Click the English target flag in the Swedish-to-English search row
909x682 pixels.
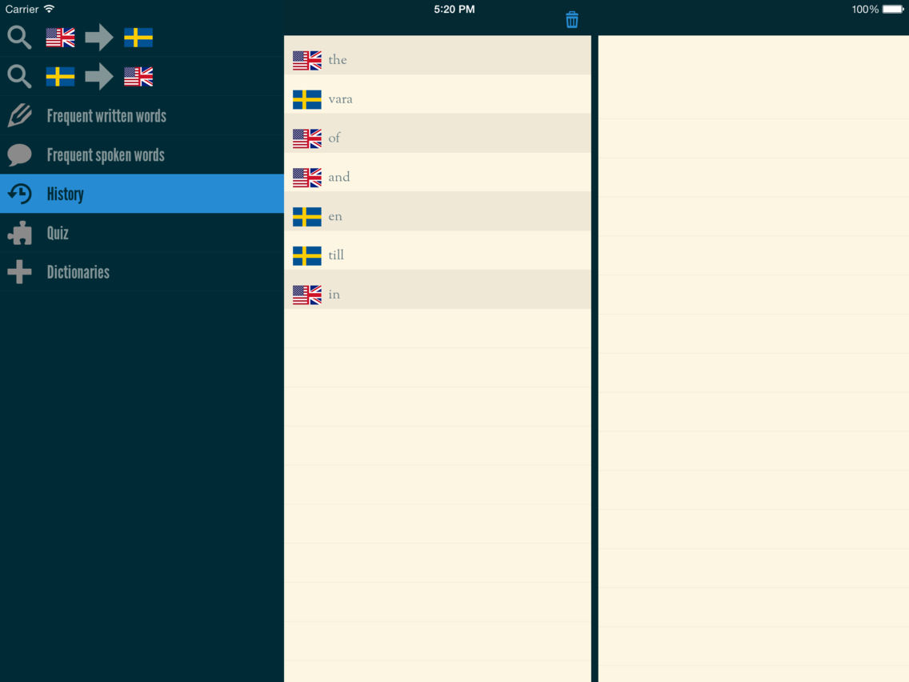click(x=138, y=77)
